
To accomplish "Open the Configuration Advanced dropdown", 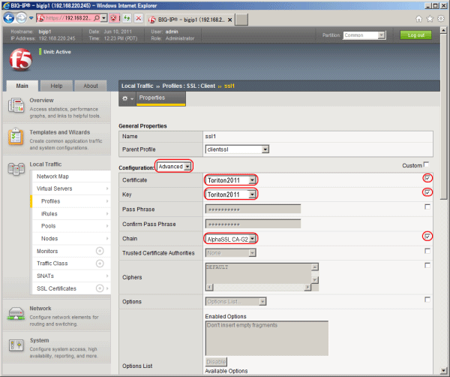I will 174,167.
